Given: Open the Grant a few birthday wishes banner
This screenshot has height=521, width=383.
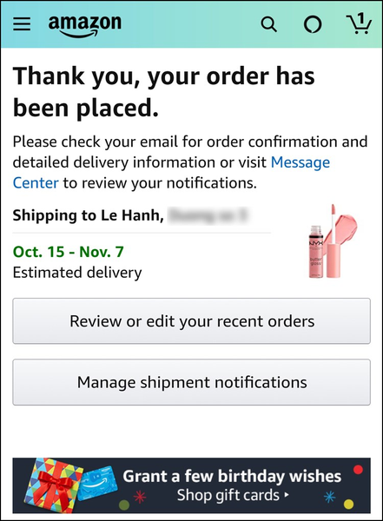Looking at the screenshot, I should (191, 485).
